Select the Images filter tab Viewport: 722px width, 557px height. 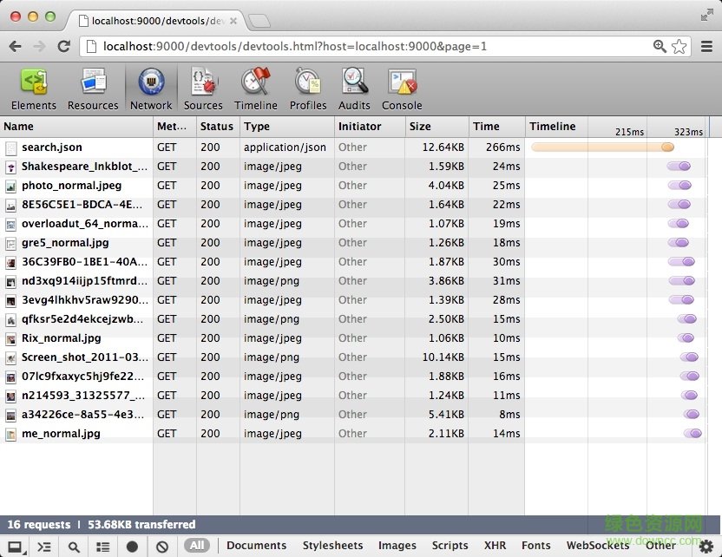point(397,546)
